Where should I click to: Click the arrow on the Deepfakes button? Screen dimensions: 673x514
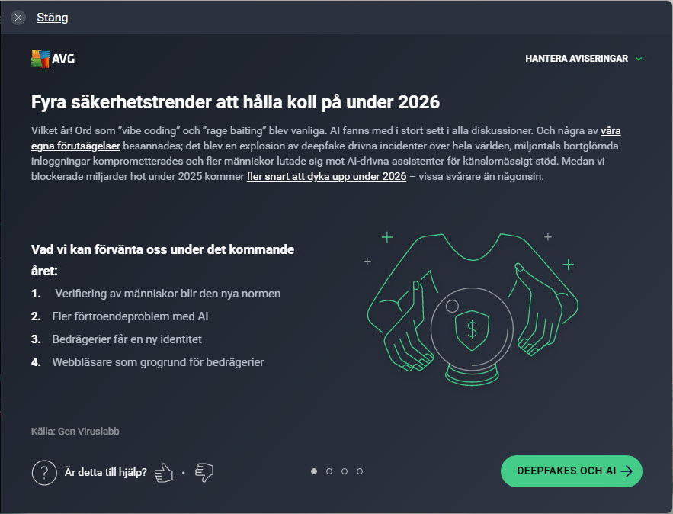[x=627, y=471]
